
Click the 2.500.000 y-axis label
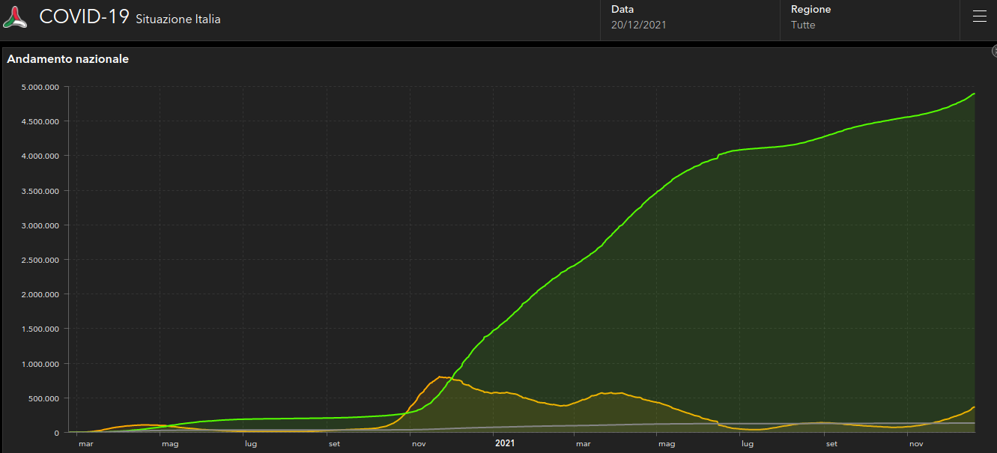[x=42, y=260]
